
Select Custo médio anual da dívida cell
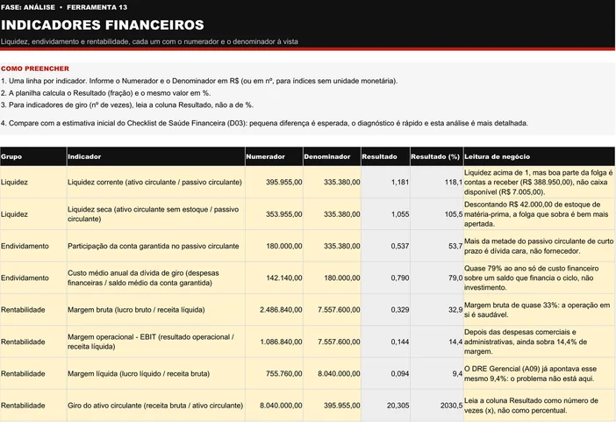(156, 278)
